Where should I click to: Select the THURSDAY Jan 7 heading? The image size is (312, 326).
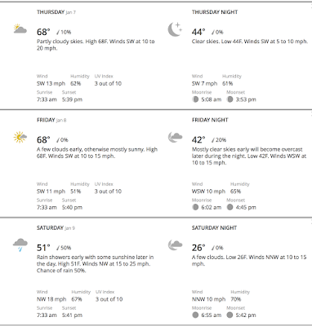pos(56,12)
